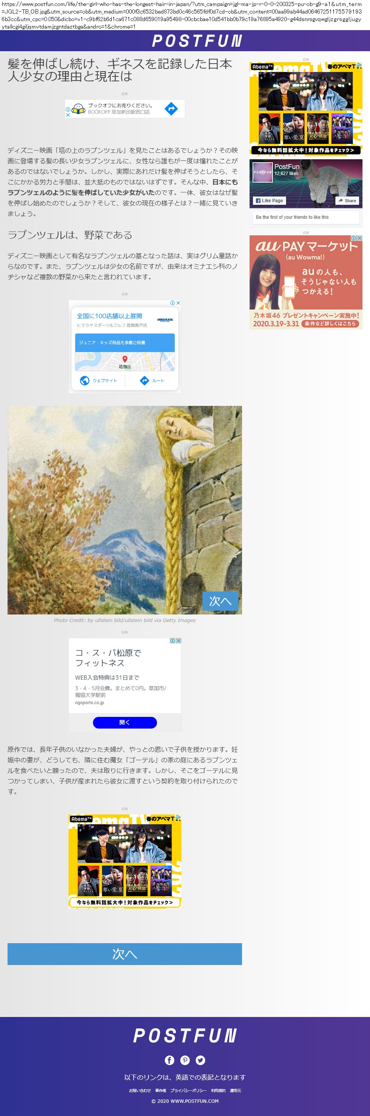The image size is (370, 1116).
Task: Open the プライバシーポリシー footer link
Action: click(x=189, y=1090)
